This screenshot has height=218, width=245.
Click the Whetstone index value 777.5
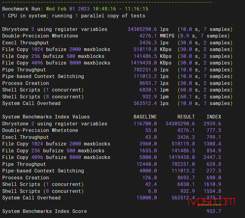214,130
